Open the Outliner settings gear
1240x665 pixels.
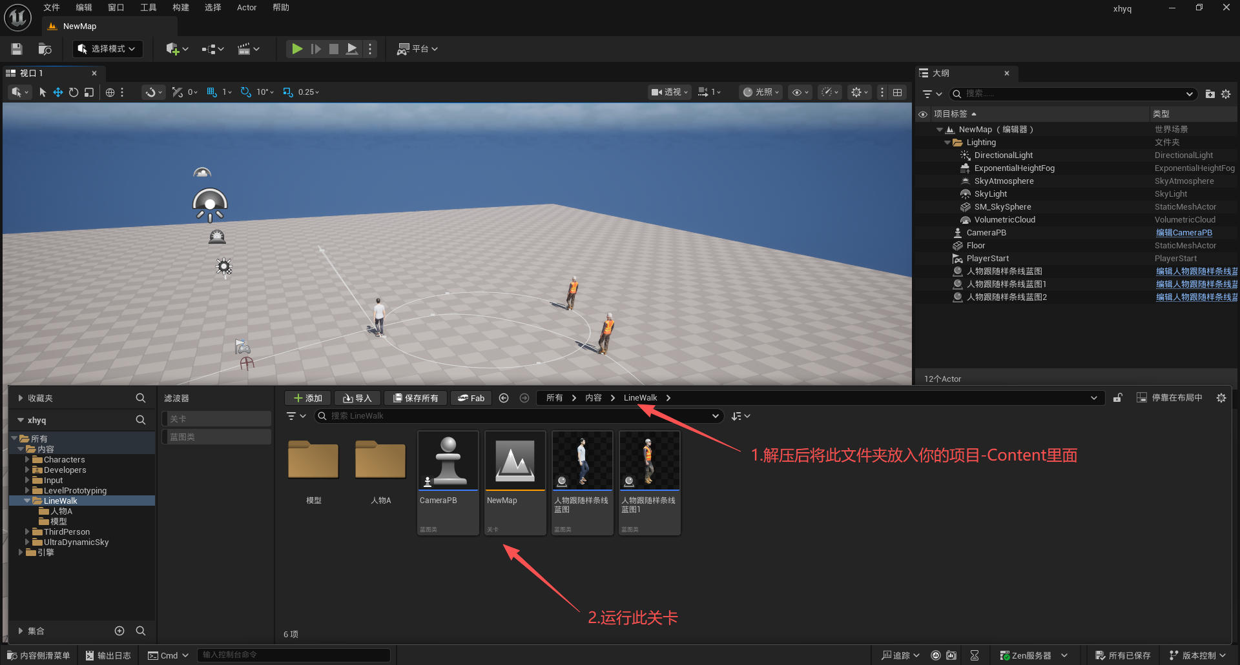click(x=1226, y=94)
